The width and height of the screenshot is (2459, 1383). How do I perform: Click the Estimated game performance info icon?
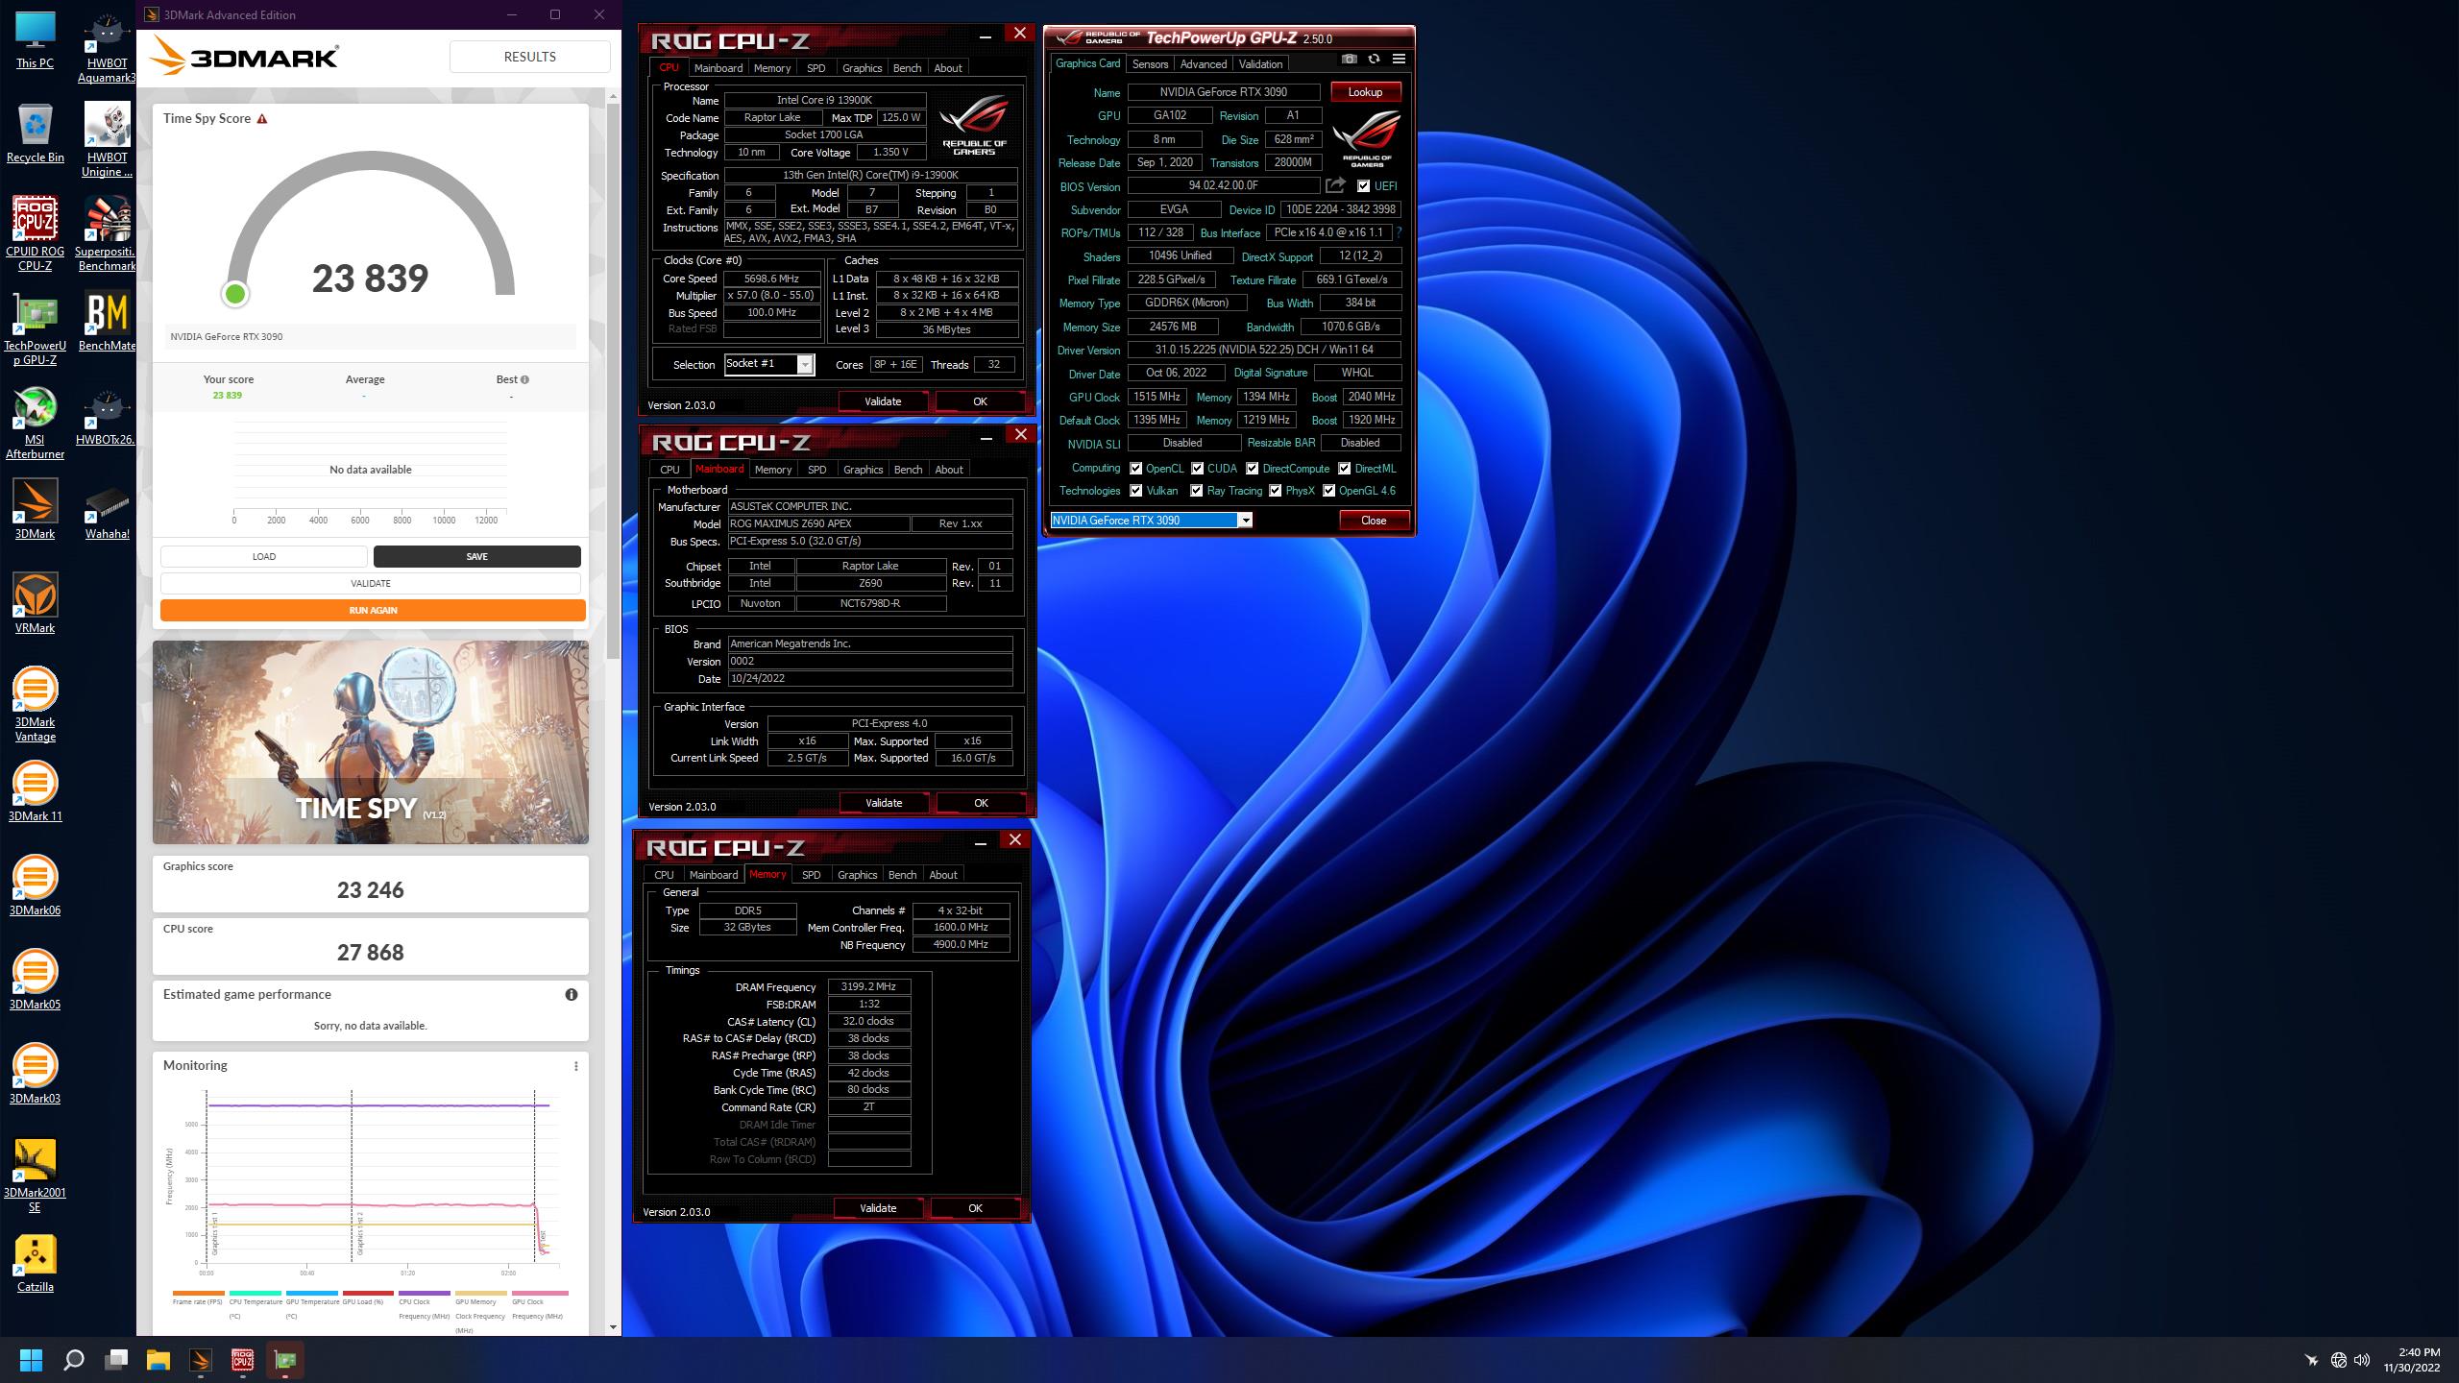572,995
